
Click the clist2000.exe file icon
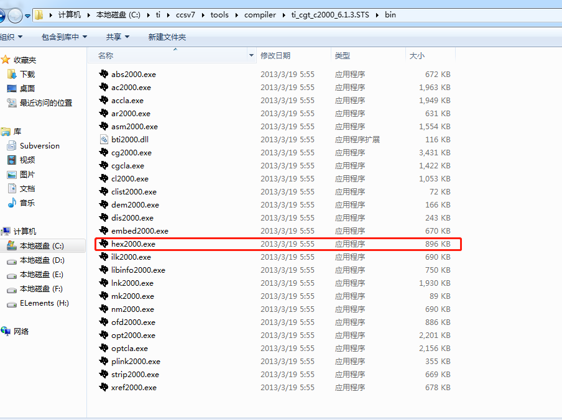point(104,191)
